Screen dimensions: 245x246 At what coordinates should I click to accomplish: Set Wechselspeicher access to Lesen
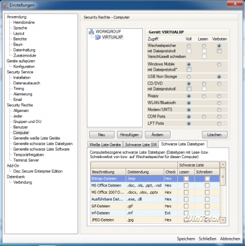coord(204,46)
